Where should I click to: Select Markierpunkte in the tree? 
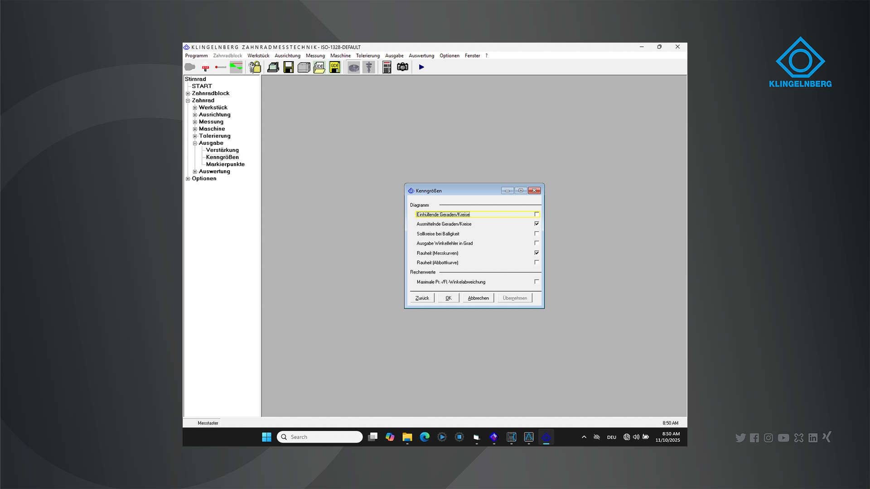coord(225,164)
